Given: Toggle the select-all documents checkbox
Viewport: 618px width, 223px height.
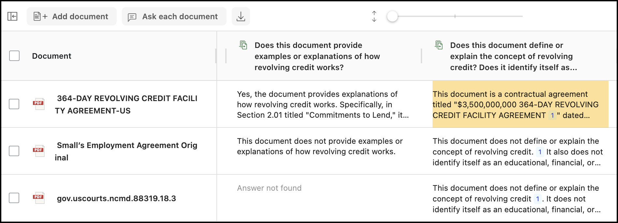Looking at the screenshot, I should [x=14, y=56].
